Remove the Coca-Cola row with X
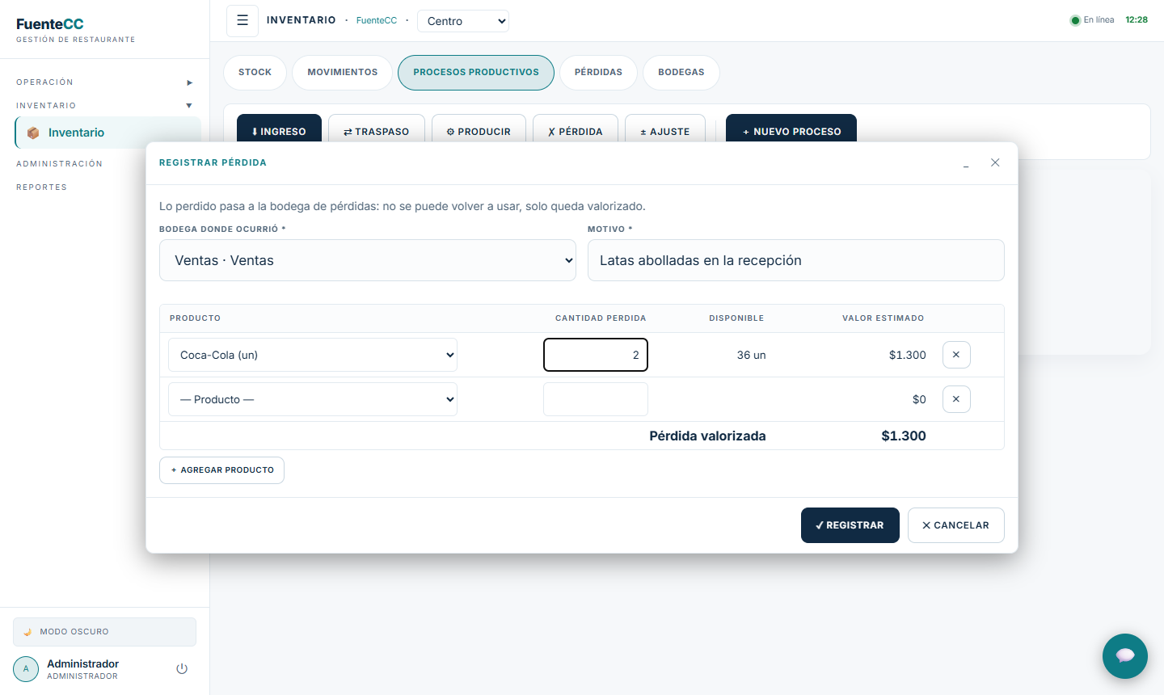Viewport: 1164px width, 695px height. pos(956,355)
